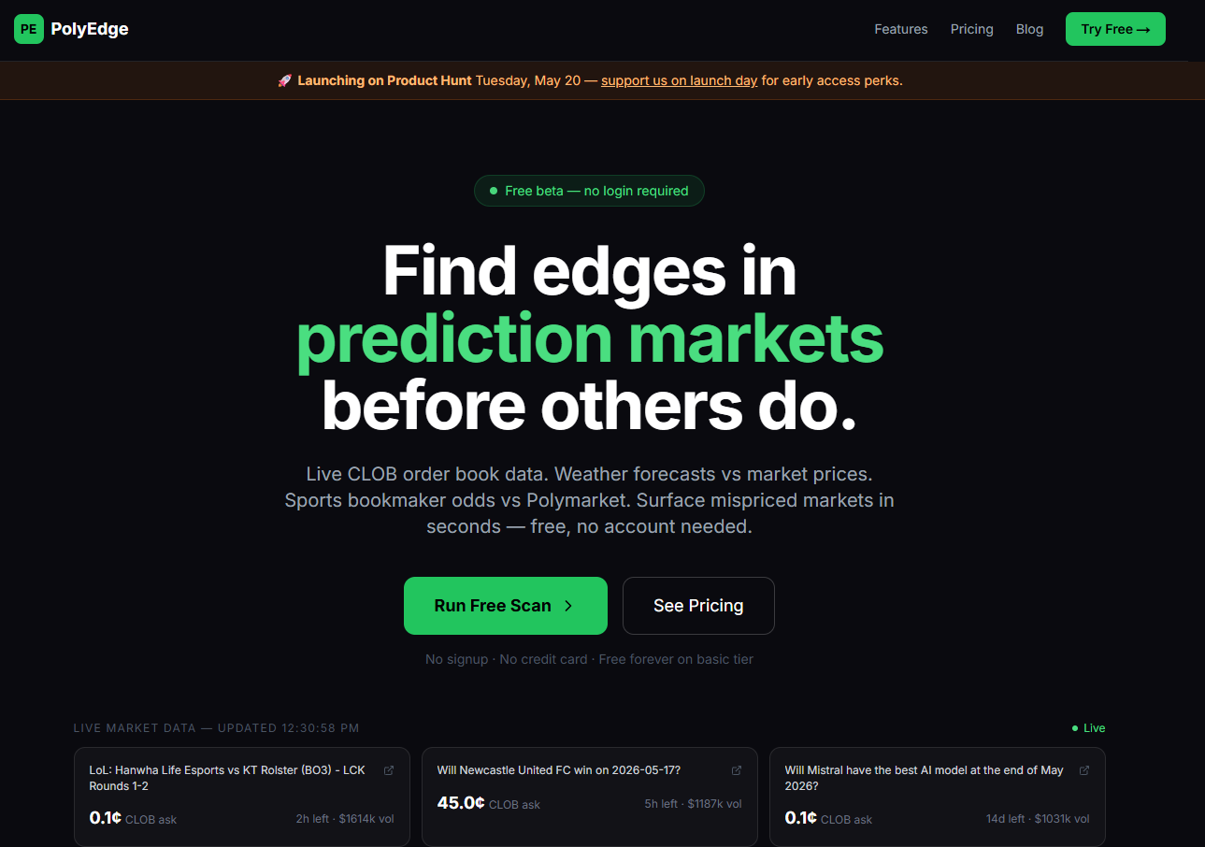The height and width of the screenshot is (847, 1205).
Task: Click the Try Free button
Action: [x=1115, y=29]
